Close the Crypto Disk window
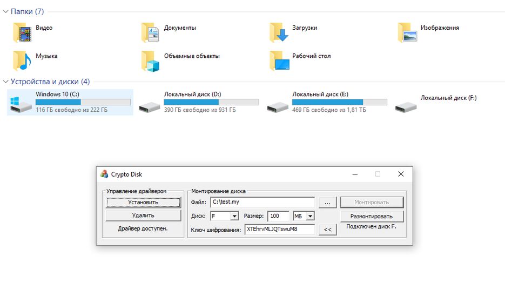 (x=401, y=174)
